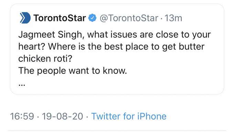Expand the truncated tweet via the ellipsis
The height and width of the screenshot is (132, 234).
point(22,85)
